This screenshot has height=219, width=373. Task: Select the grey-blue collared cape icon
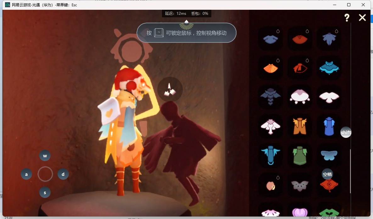click(x=270, y=39)
